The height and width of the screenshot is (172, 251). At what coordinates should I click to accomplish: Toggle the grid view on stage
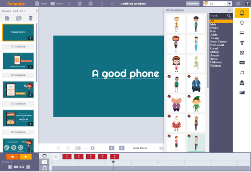(78, 148)
